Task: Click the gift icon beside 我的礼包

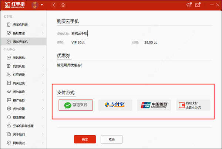Action: pos(9,66)
